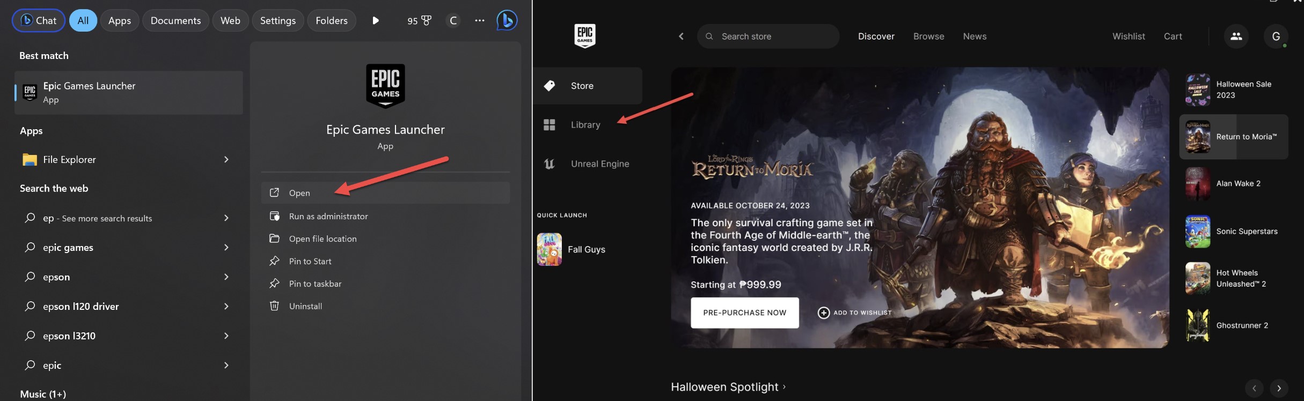
Task: Open the Bing icon at search bar right
Action: pyautogui.click(x=507, y=20)
